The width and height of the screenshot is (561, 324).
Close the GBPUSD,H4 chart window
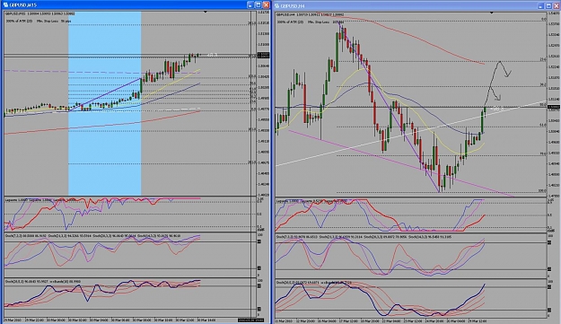click(x=556, y=5)
